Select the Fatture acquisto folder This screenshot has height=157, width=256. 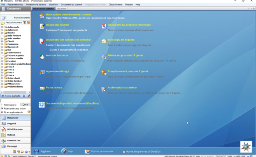tap(15, 55)
